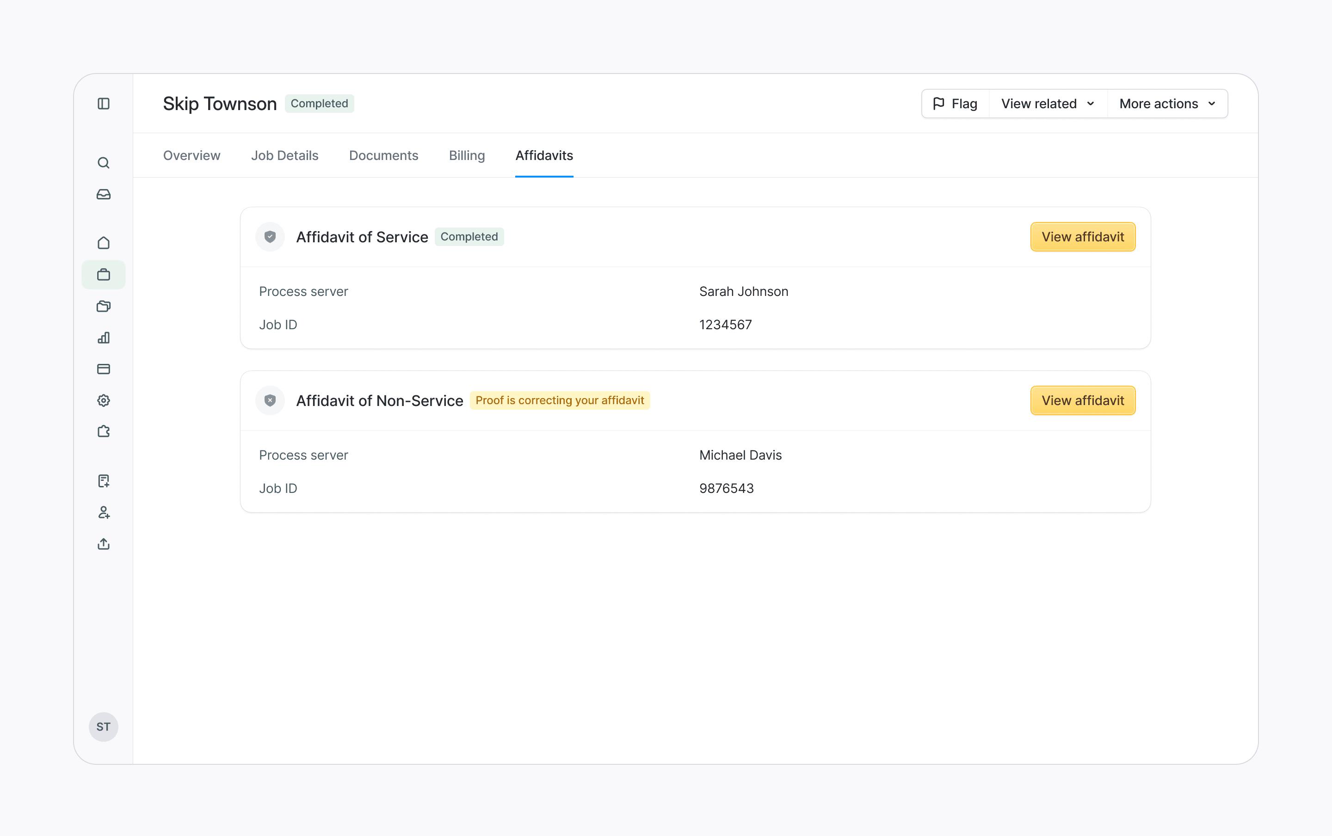
Task: Click the puzzle piece integrations icon
Action: 104,431
